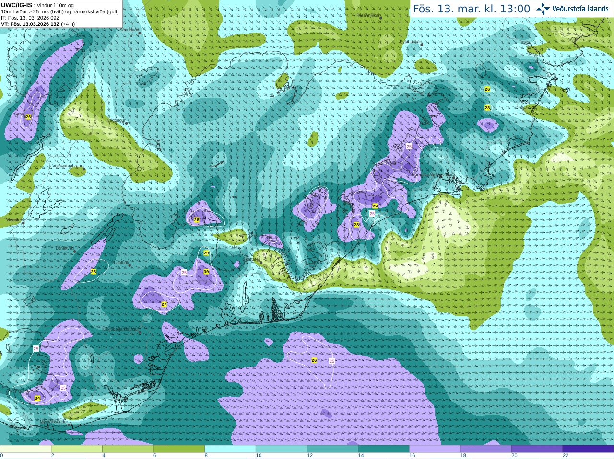Click the Eyjabakkar station label
Image resolution: width=614 pixels, height=459 pixels.
point(411,42)
